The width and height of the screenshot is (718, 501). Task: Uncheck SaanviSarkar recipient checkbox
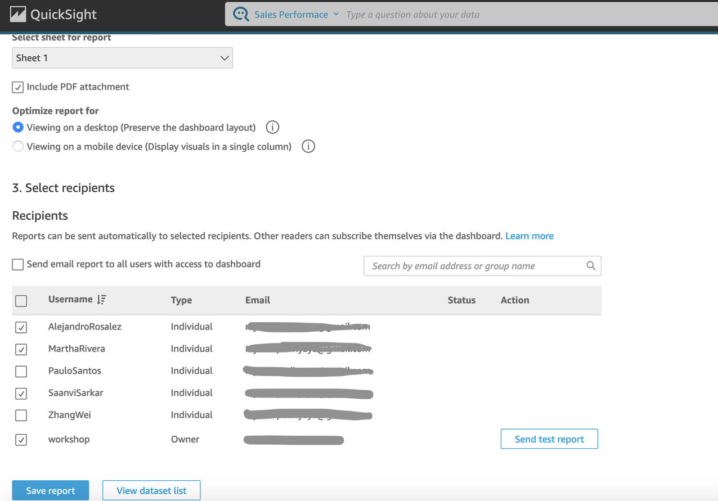click(21, 394)
